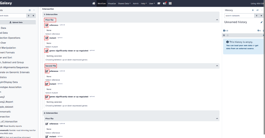
Task: Open the User dropdown menu
Action: pos(152,4)
